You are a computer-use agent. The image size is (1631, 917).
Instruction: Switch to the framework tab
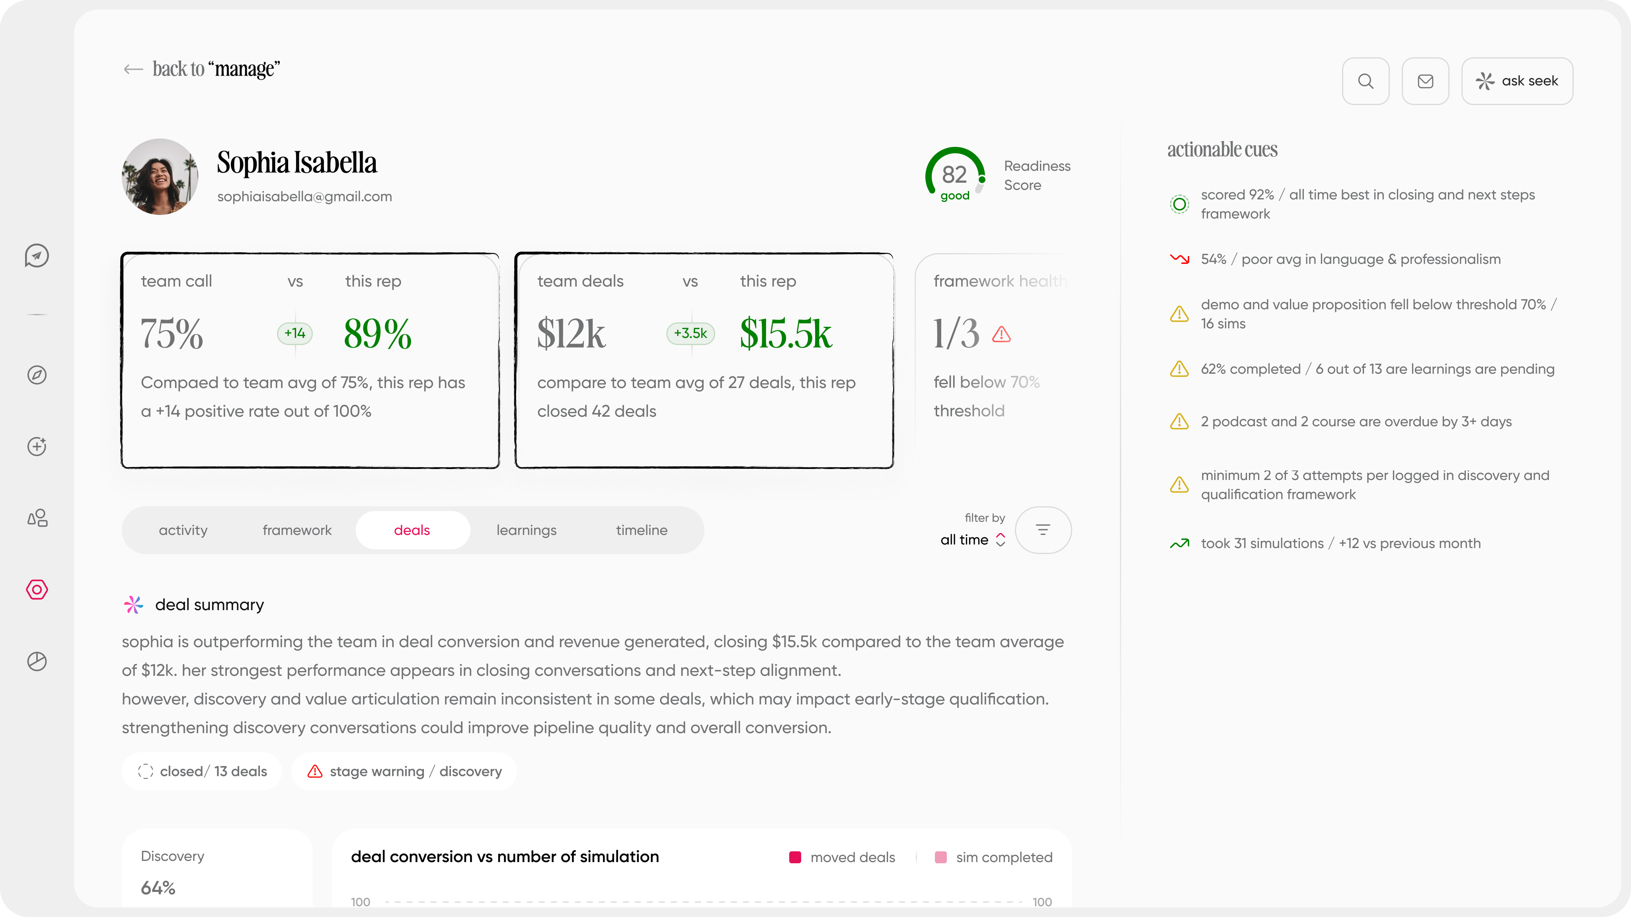(x=297, y=530)
